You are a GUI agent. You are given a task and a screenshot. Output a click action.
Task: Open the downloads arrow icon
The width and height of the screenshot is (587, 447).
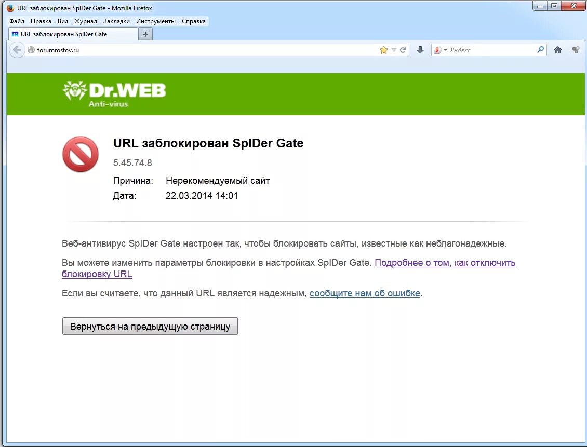pyautogui.click(x=420, y=50)
